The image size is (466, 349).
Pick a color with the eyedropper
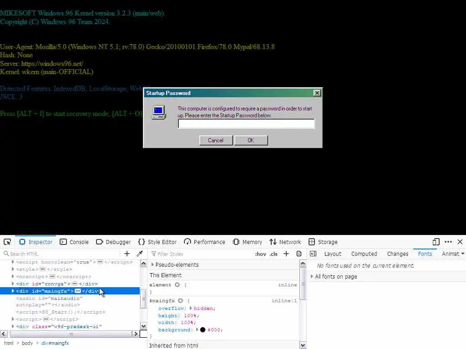click(140, 254)
